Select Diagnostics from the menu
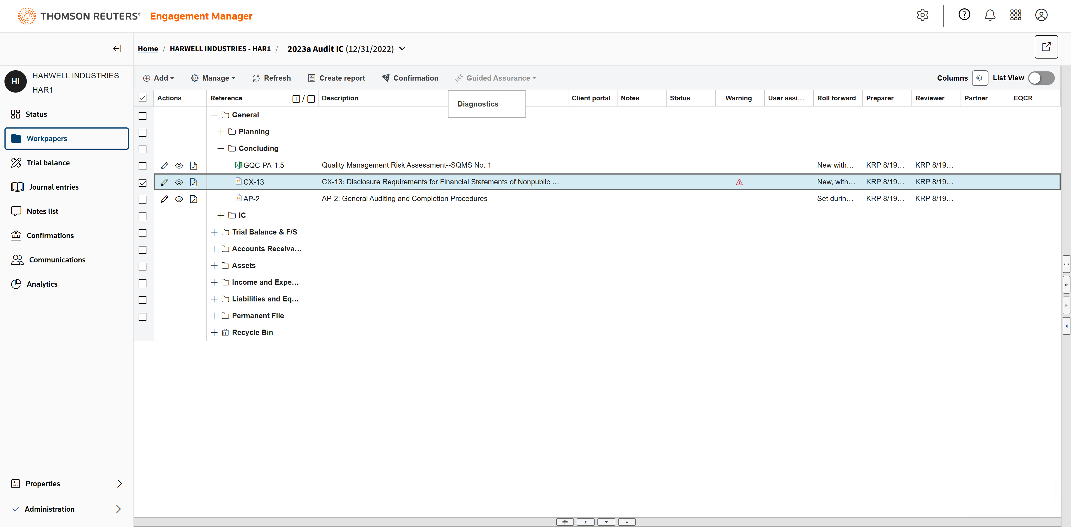The image size is (1071, 527). 478,104
